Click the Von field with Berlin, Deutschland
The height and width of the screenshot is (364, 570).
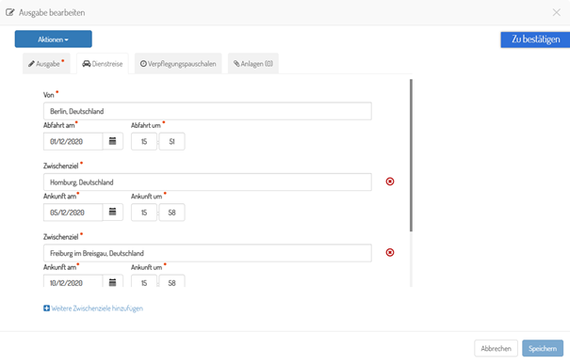click(x=207, y=111)
